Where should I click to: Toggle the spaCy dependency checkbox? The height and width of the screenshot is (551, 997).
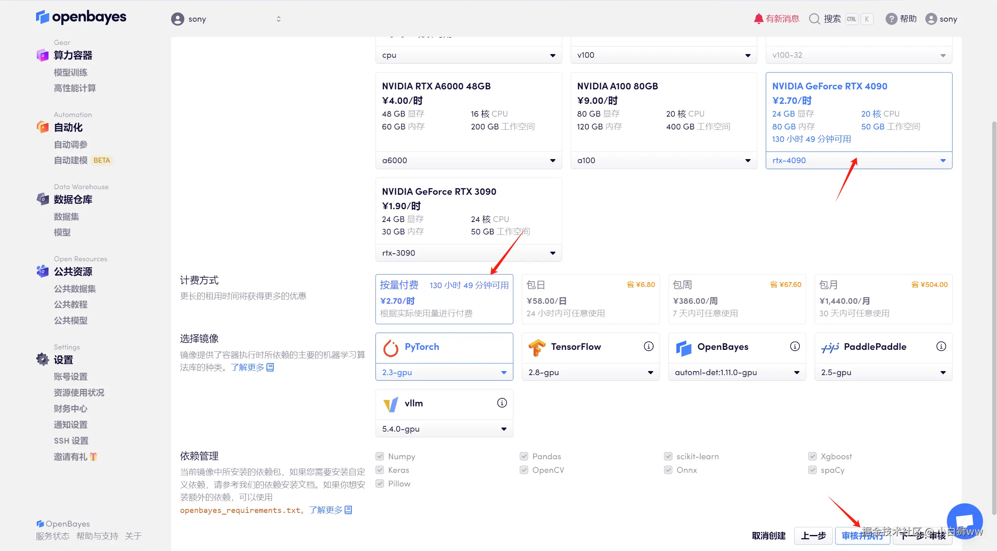(812, 470)
